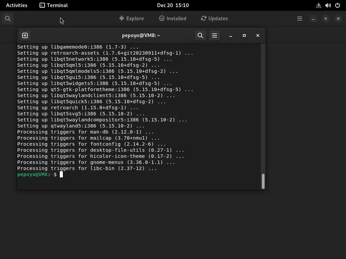Maximize the Software window

pyautogui.click(x=326, y=19)
